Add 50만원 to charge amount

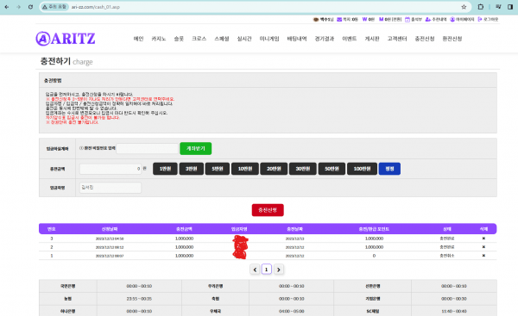pos(332,169)
